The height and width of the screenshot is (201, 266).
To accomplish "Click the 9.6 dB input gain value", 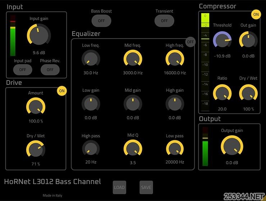I will 39,53.
